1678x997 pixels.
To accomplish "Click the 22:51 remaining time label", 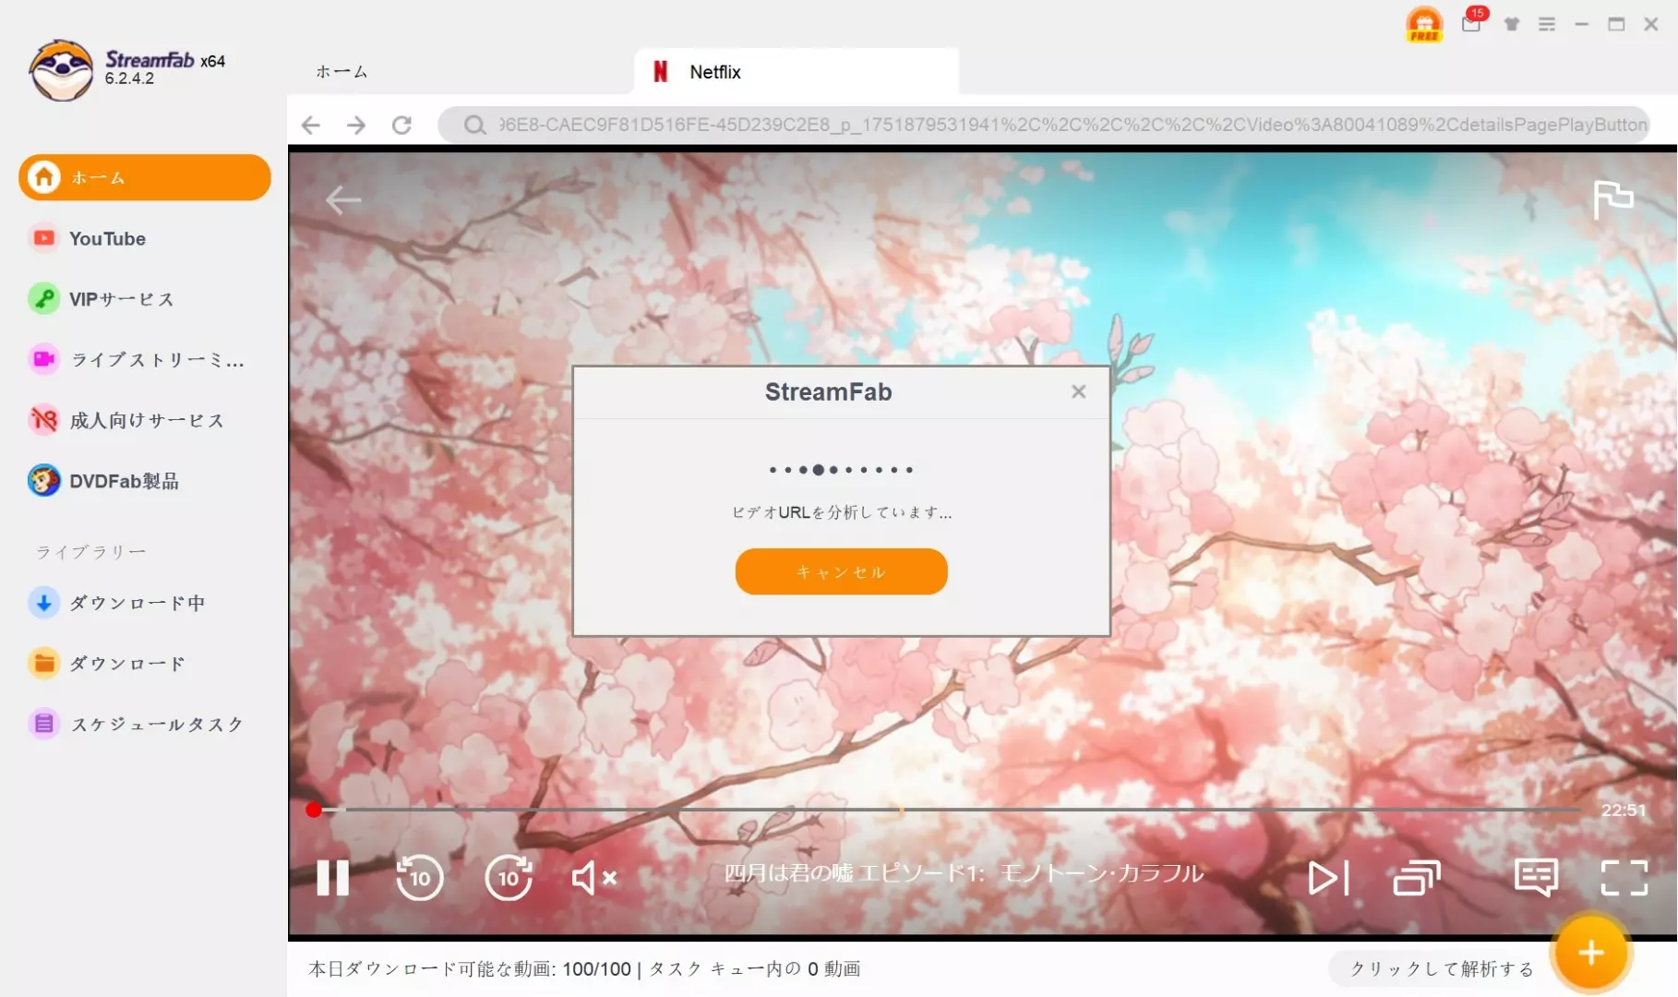I will tap(1624, 810).
